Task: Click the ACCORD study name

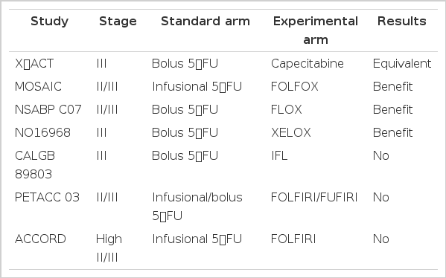Action: click(40, 239)
